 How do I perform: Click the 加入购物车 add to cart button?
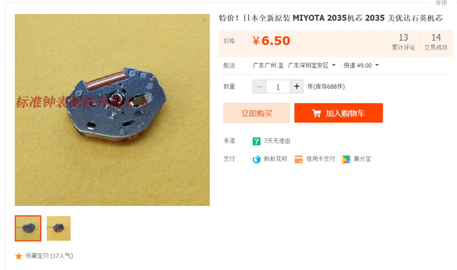[x=338, y=113]
